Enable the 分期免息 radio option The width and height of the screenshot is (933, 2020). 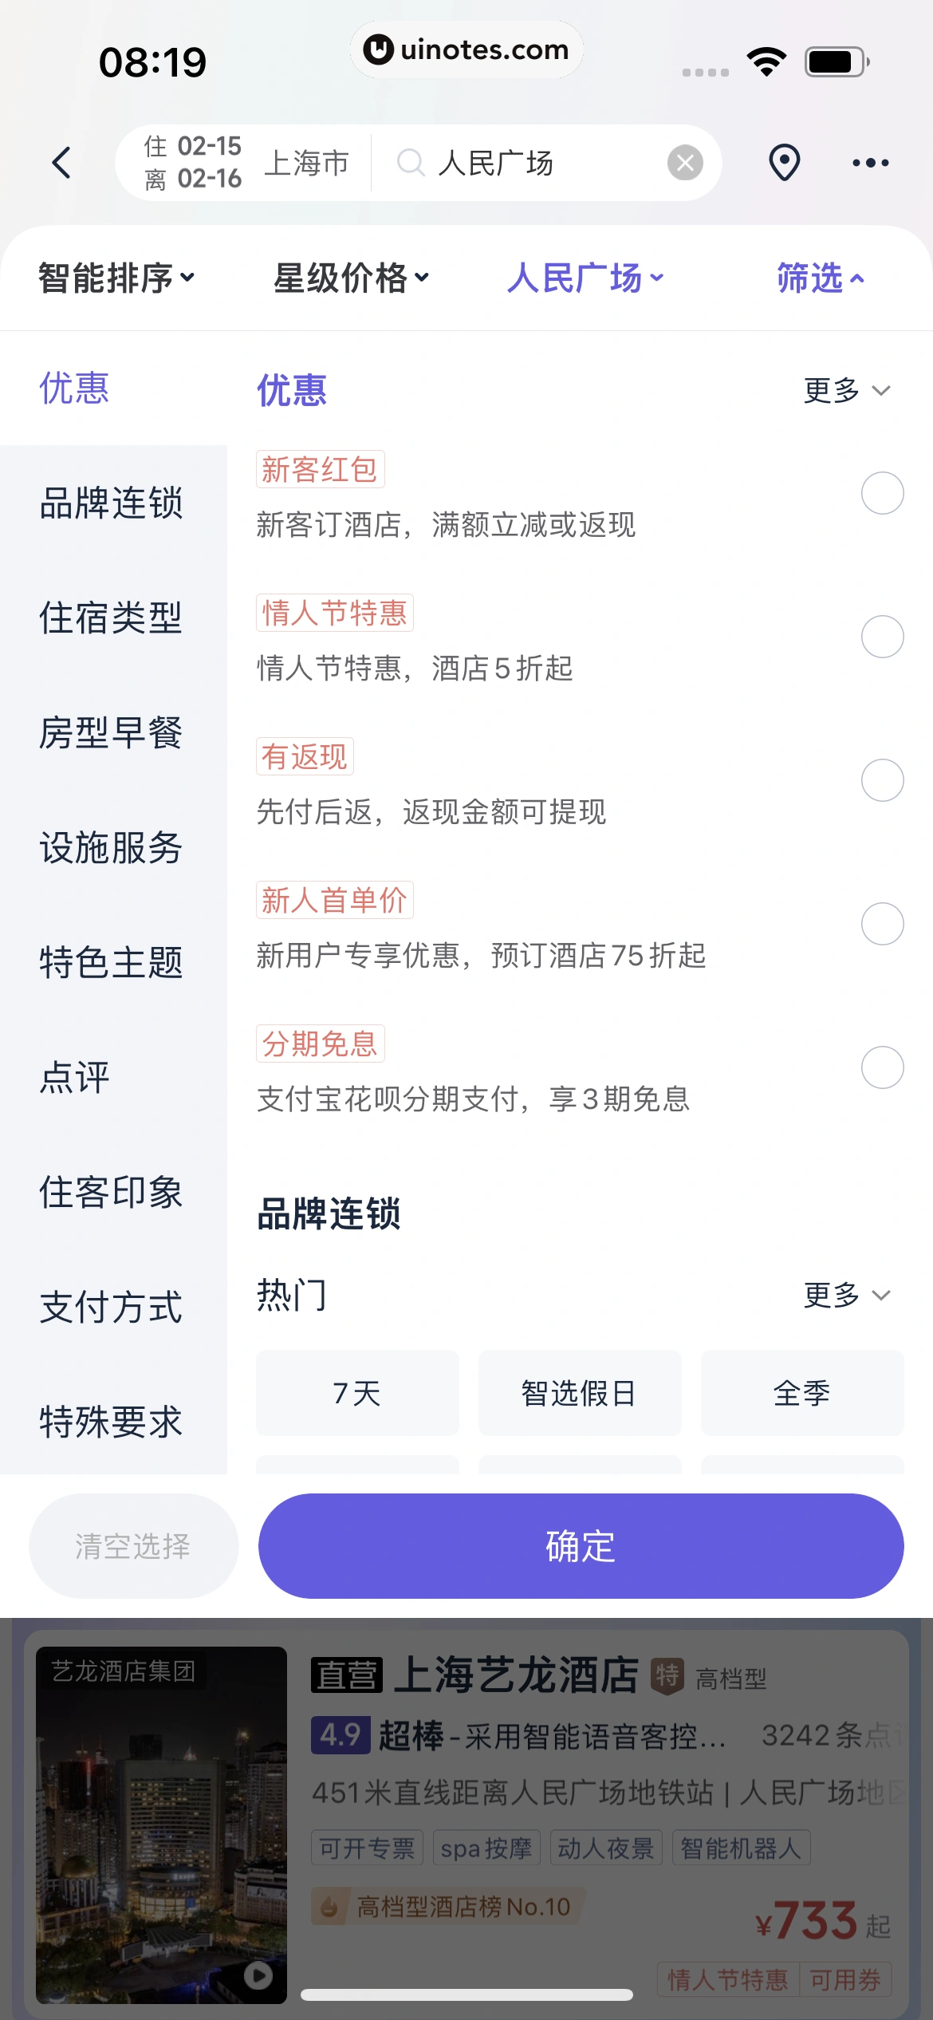(x=882, y=1067)
